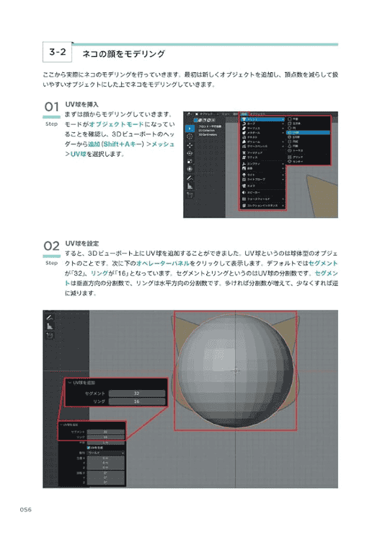385x533 pixels.
Task: Open the editor type selector in viewport header
Action: coord(188,114)
